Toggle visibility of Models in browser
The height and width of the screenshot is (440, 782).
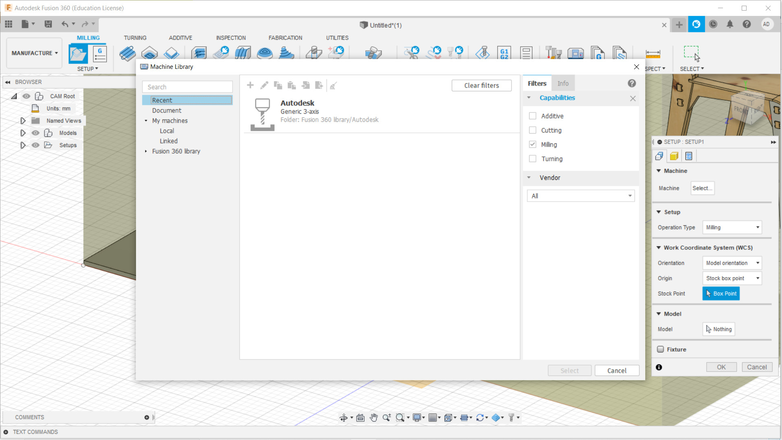click(36, 133)
